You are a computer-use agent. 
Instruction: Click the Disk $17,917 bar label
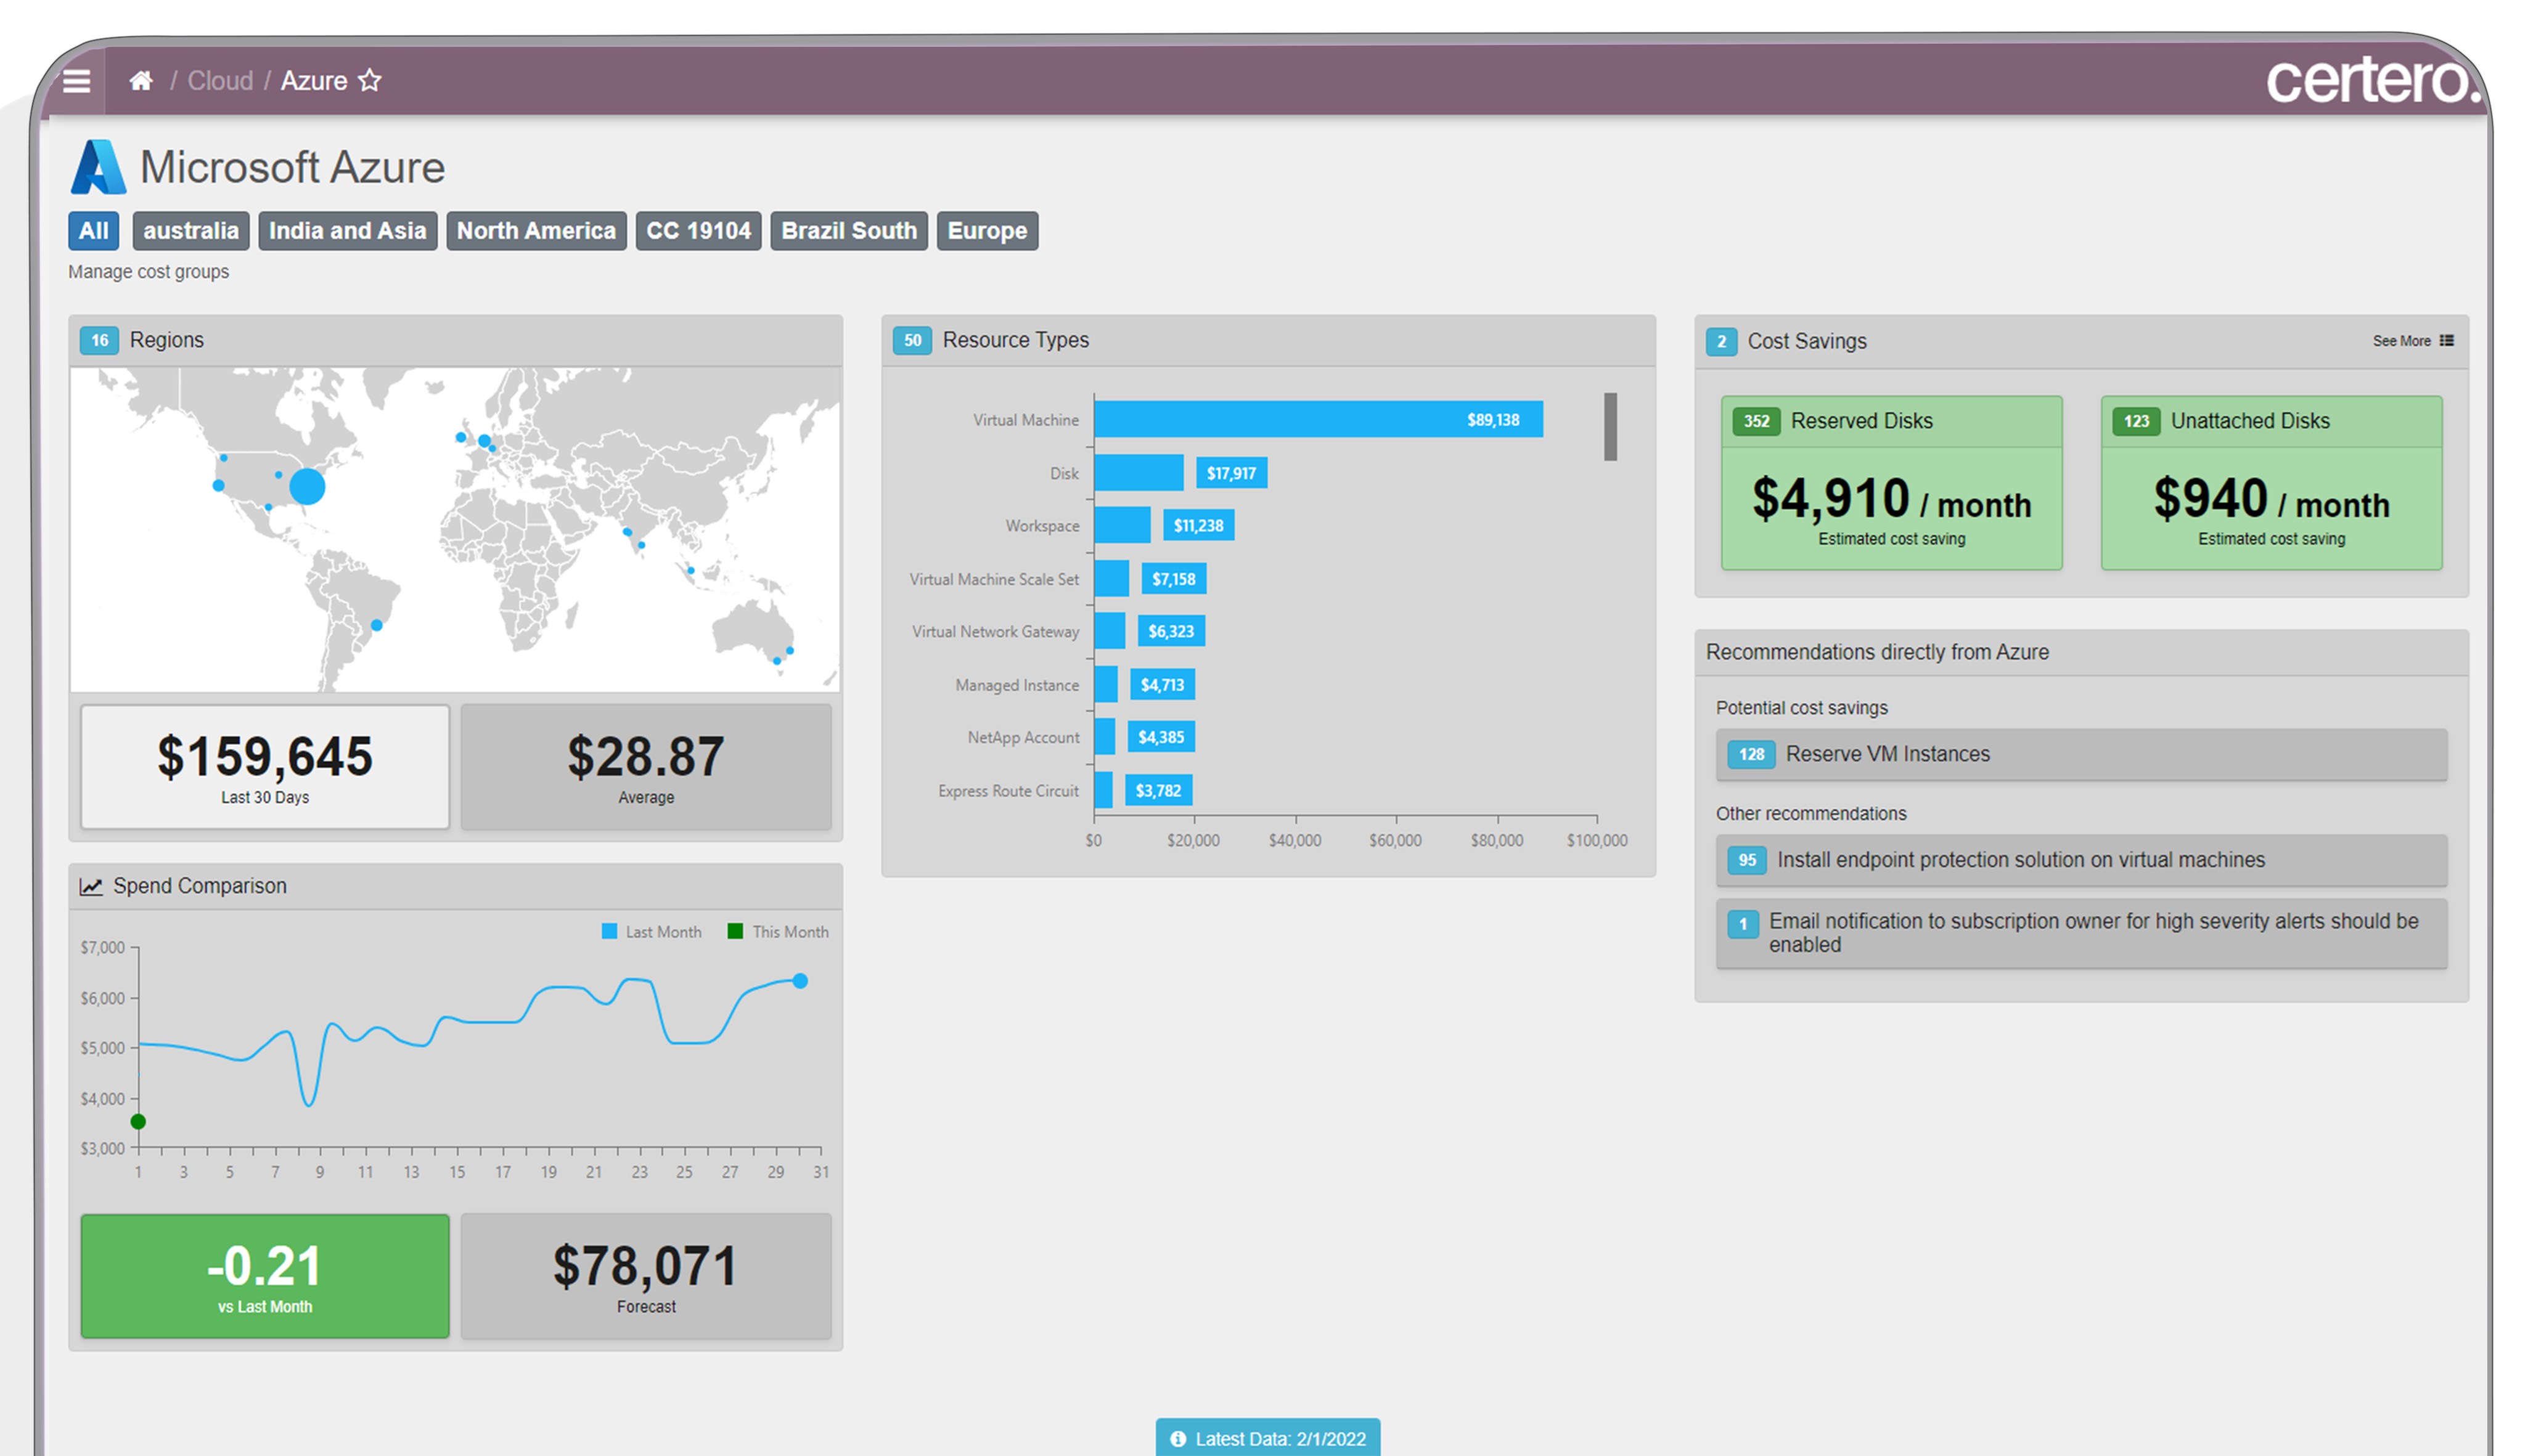(1232, 473)
